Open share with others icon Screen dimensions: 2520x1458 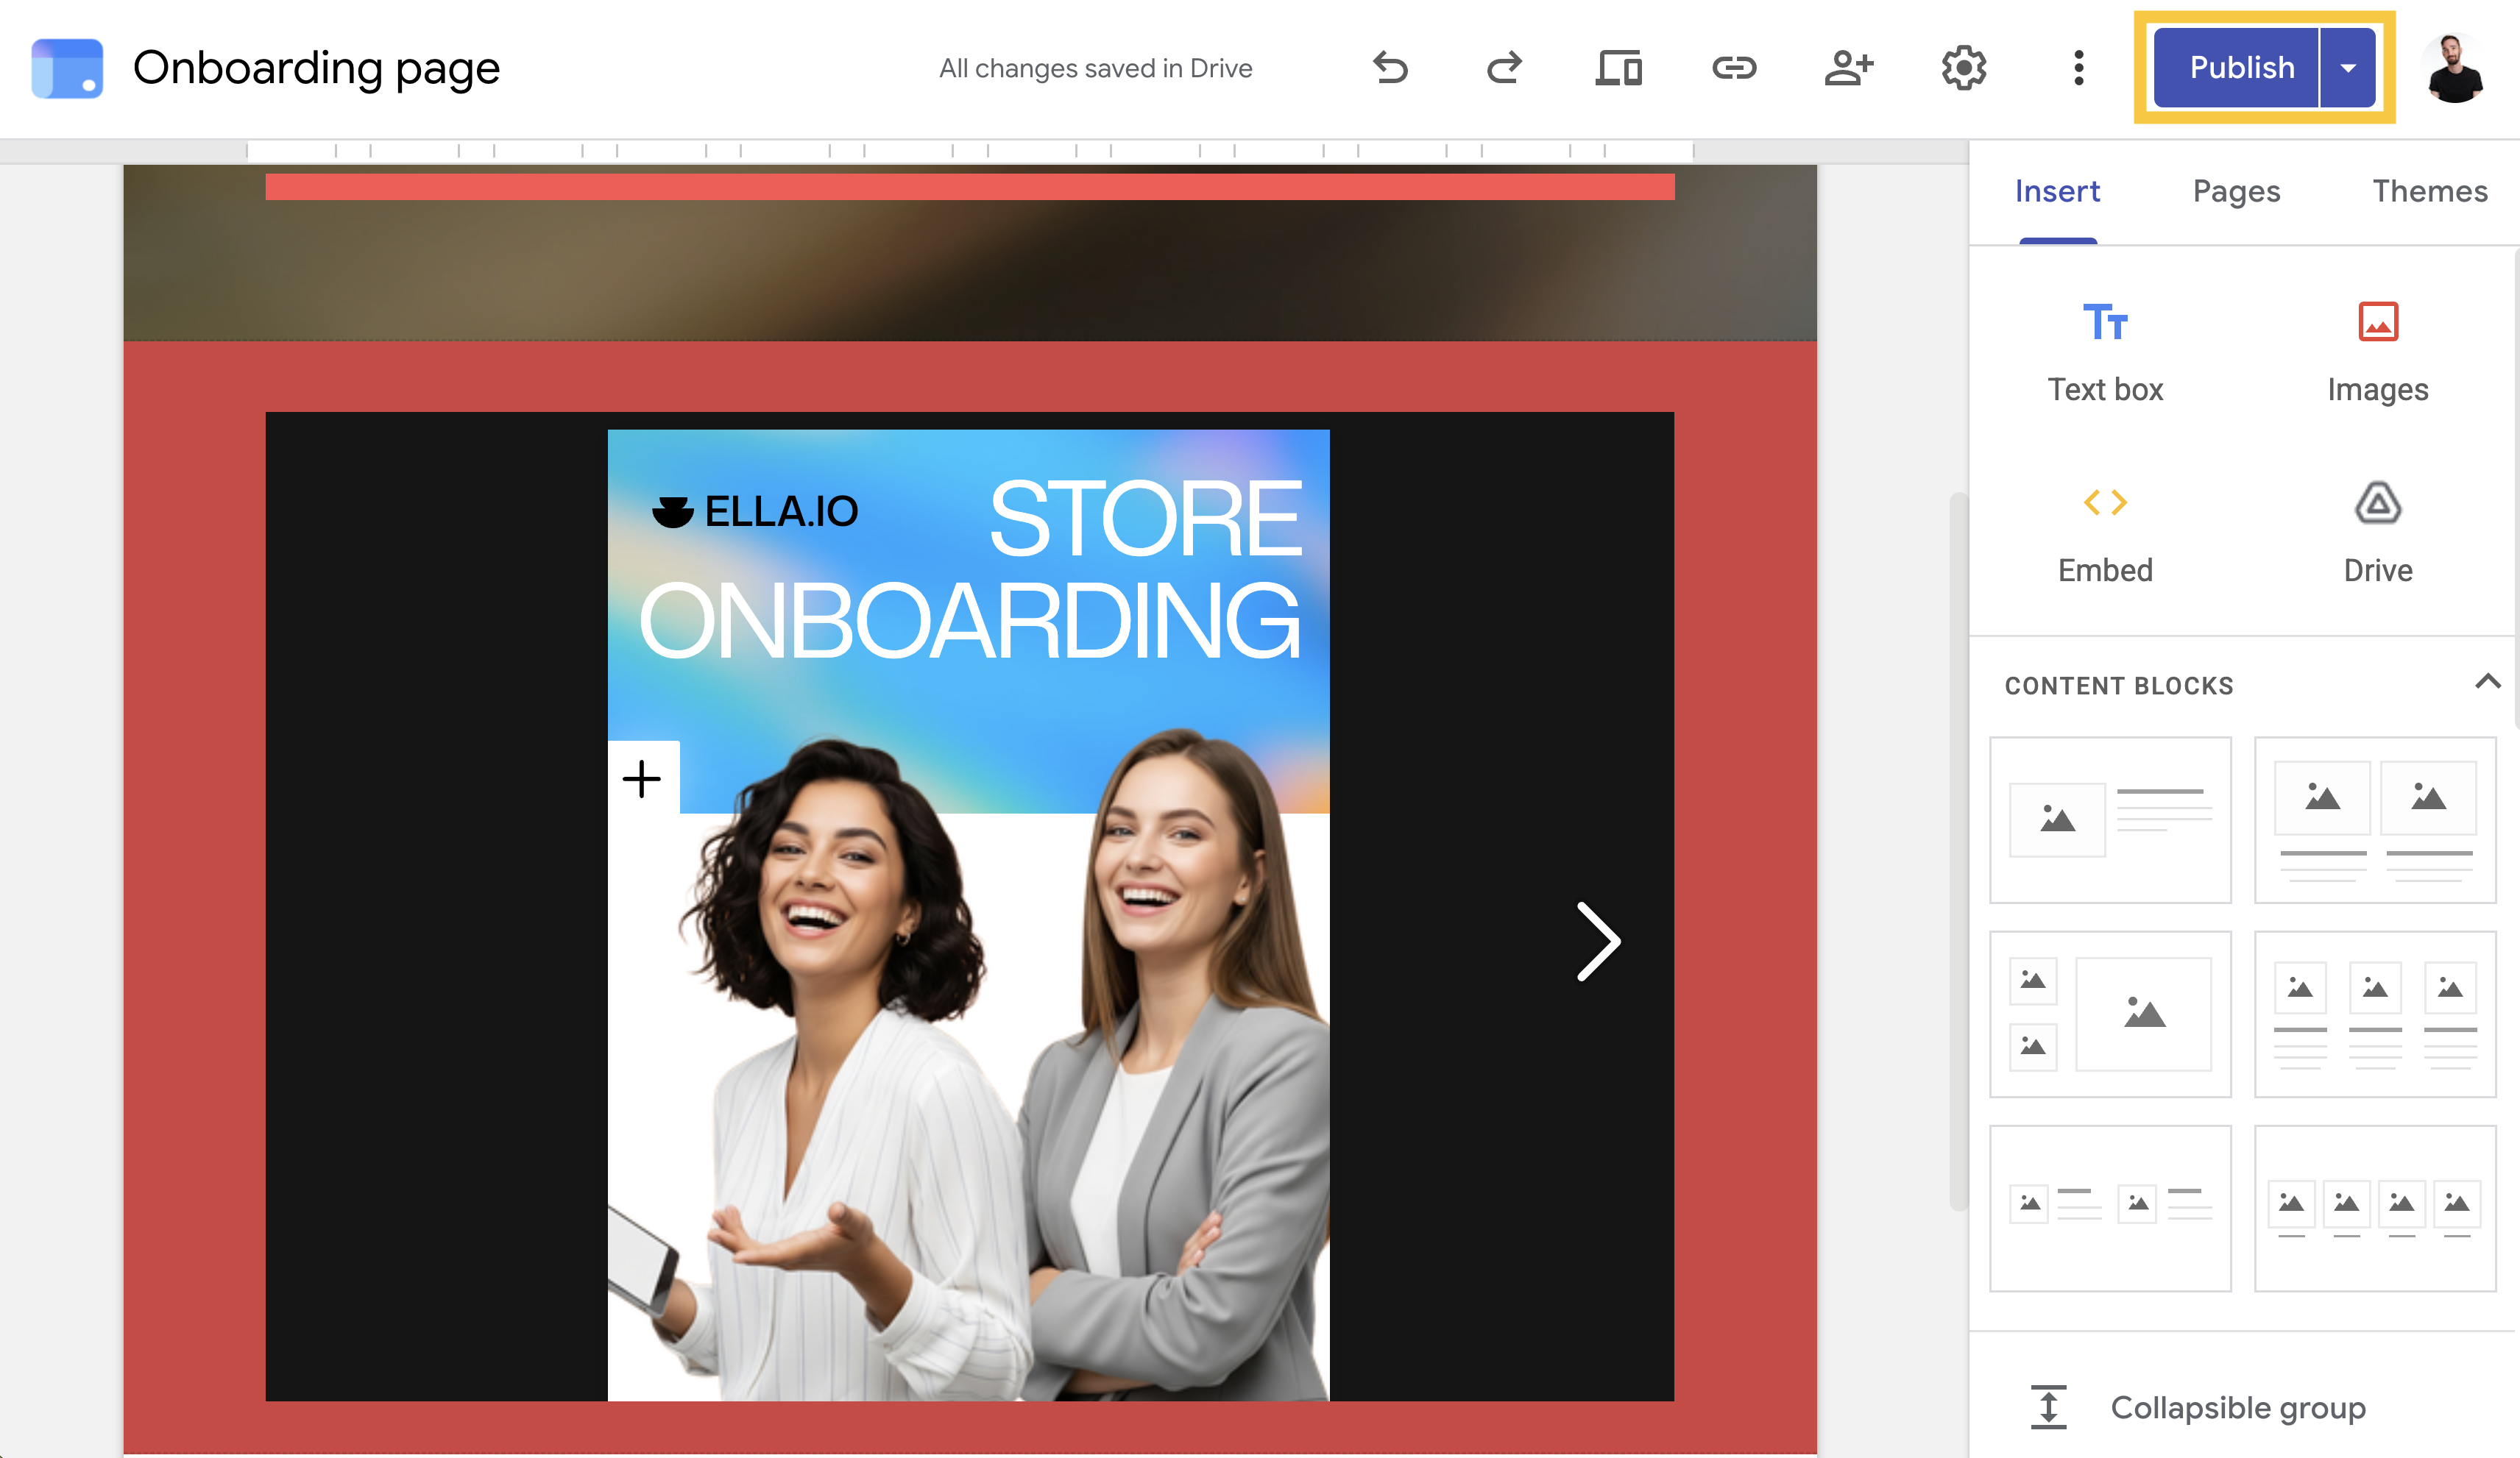tap(1849, 68)
